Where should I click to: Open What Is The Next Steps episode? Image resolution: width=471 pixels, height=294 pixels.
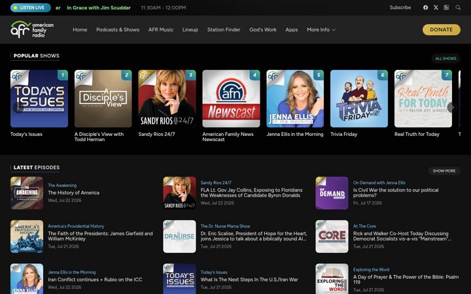[x=249, y=280]
